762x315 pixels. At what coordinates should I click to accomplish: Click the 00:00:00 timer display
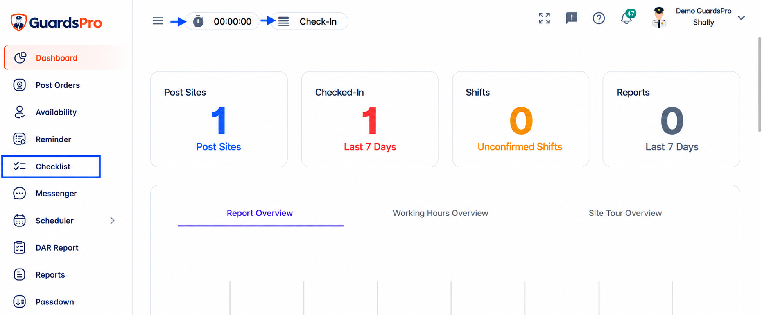(233, 21)
